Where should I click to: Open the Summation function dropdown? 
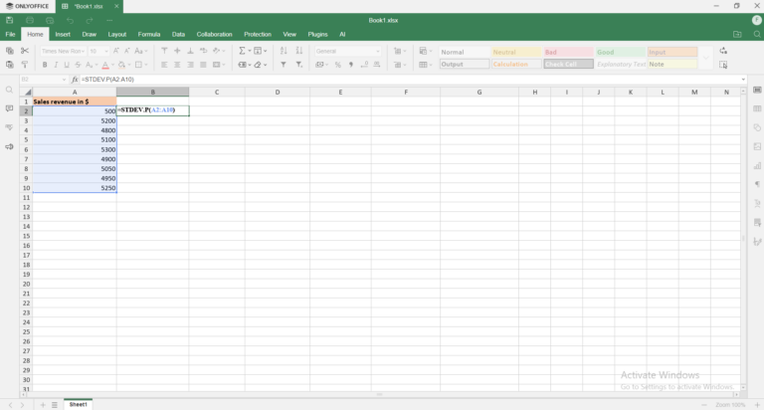(250, 51)
